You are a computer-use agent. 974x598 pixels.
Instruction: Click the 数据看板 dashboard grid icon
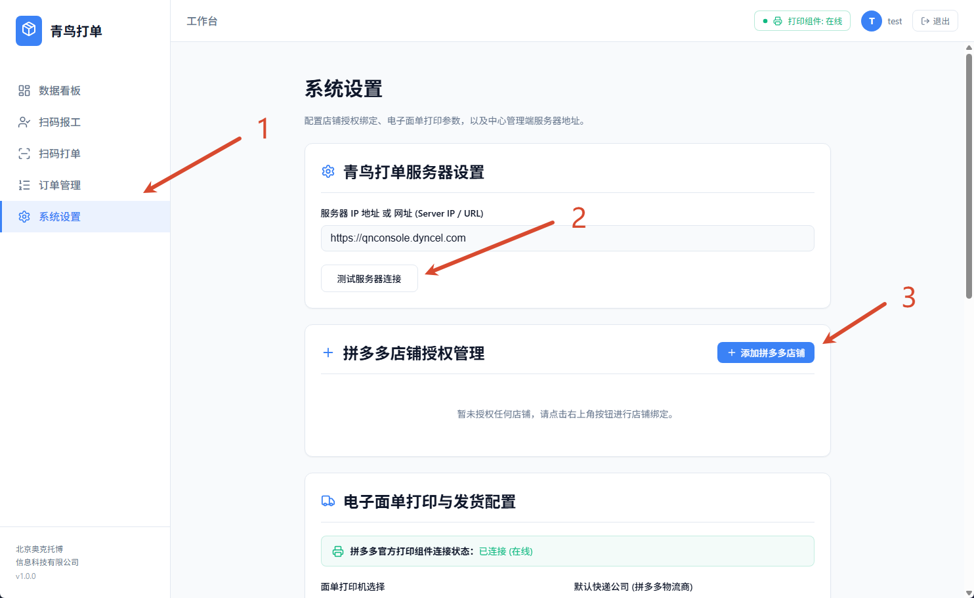coord(24,91)
